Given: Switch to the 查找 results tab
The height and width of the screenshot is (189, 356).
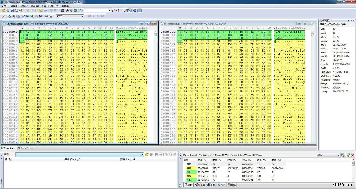Looking at the screenshot, I should (211, 185).
